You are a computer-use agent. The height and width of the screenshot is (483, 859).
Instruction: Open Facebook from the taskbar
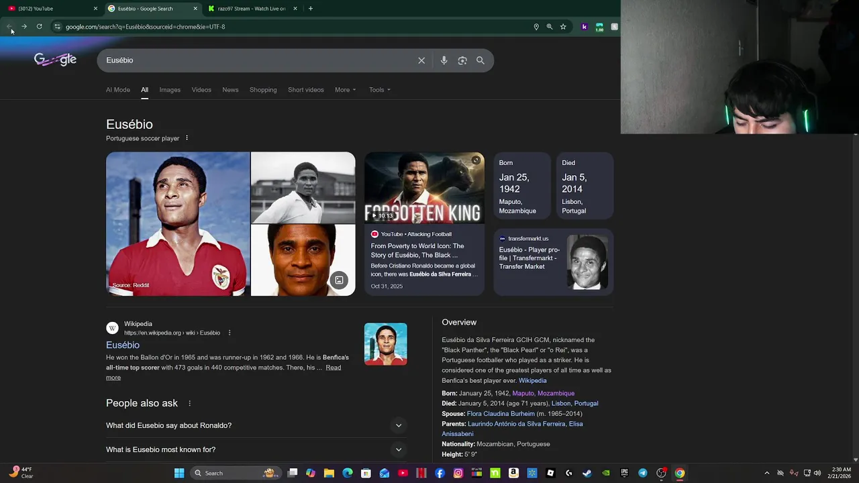(440, 473)
